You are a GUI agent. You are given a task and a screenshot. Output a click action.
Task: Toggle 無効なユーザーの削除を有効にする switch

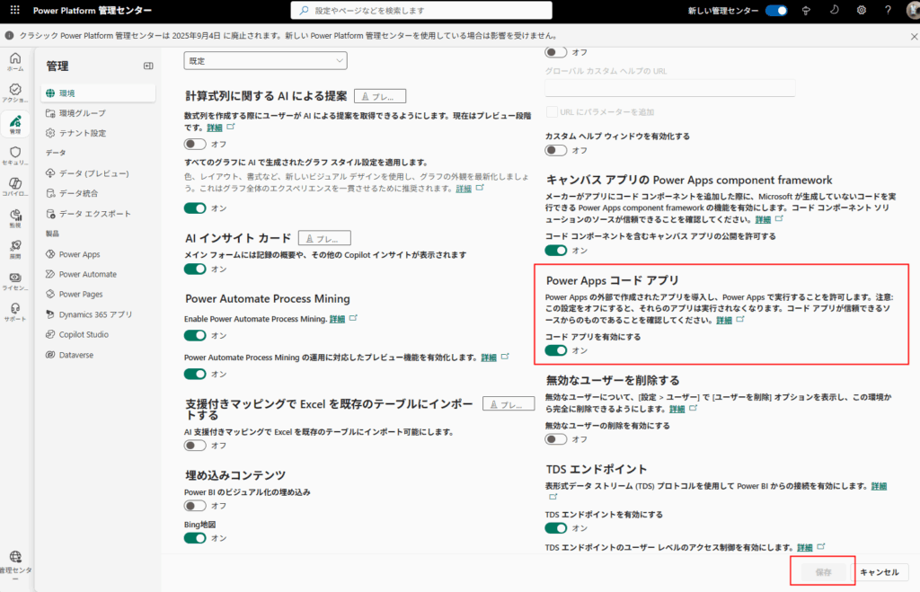point(555,439)
